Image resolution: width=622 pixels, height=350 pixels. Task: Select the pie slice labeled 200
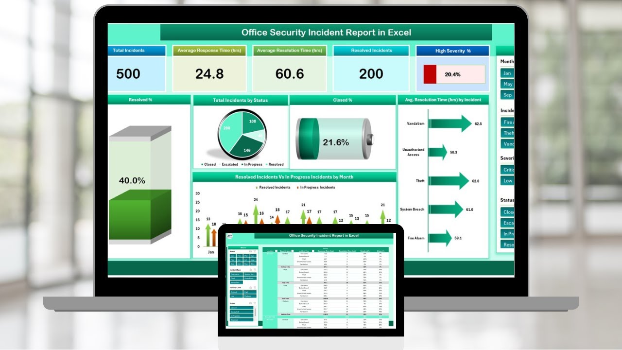point(229,130)
